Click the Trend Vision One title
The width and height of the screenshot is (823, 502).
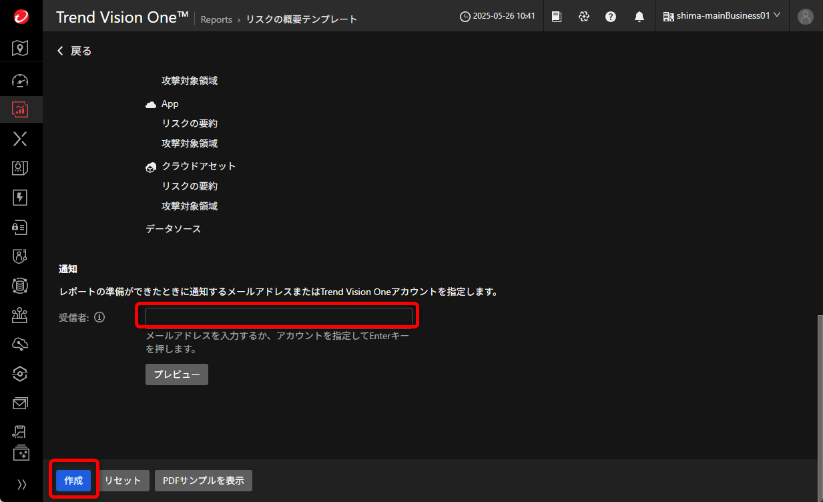point(122,17)
